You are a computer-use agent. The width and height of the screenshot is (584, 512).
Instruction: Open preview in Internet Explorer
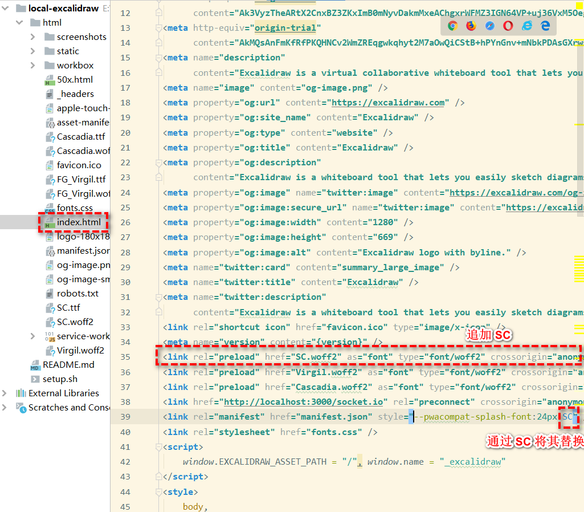click(x=526, y=26)
